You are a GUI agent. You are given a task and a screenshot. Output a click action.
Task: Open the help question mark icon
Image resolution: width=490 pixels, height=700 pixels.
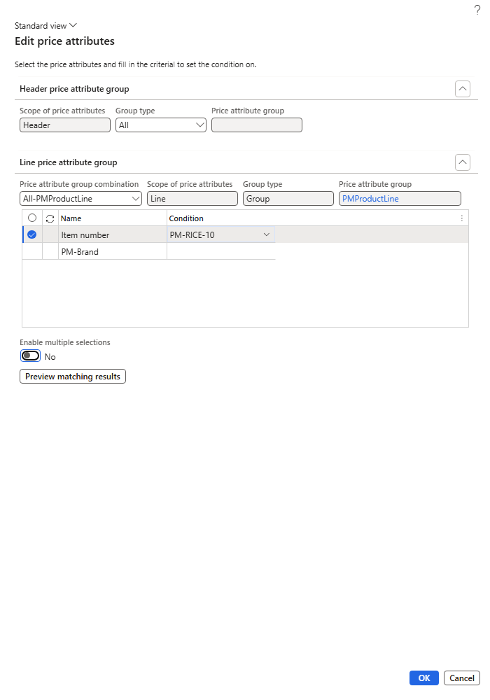tap(477, 10)
